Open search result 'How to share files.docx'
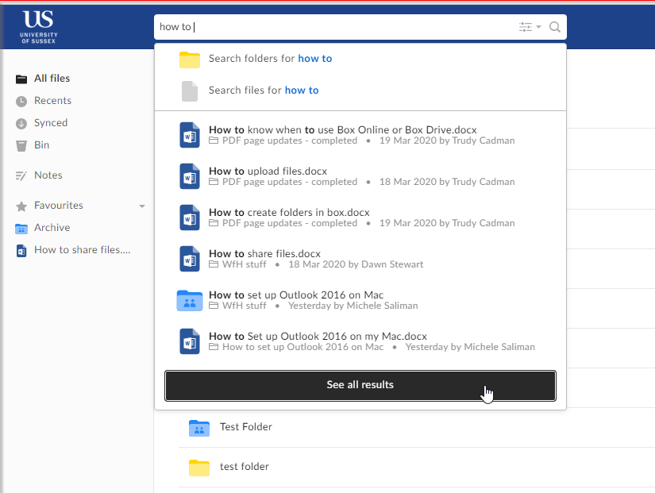The height and width of the screenshot is (493, 655). pyautogui.click(x=264, y=254)
